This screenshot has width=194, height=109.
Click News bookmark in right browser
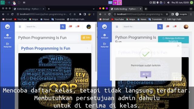coord(142,19)
